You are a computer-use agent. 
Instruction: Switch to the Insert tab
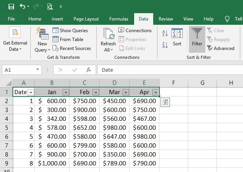click(57, 19)
